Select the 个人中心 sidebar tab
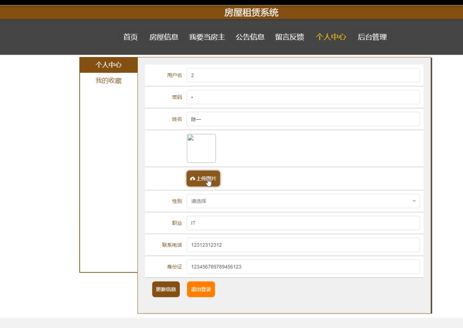The image size is (463, 328). (x=109, y=65)
